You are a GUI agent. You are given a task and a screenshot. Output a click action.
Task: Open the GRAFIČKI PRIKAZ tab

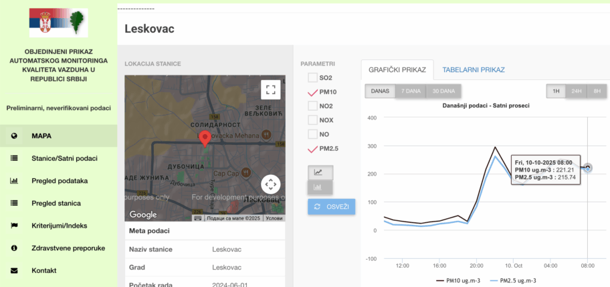click(x=397, y=69)
